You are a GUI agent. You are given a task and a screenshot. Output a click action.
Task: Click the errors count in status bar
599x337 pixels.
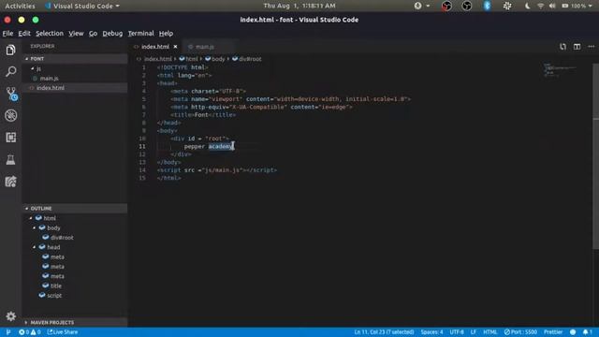point(24,332)
